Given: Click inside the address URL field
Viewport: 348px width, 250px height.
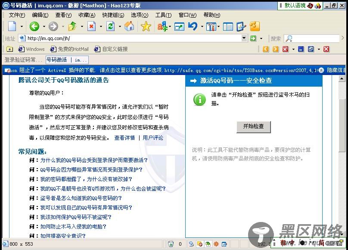Looking at the screenshot, I should point(134,38).
